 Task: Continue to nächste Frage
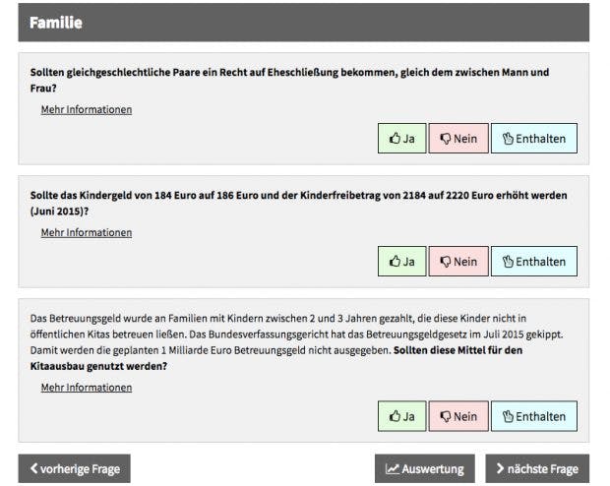tap(537, 468)
